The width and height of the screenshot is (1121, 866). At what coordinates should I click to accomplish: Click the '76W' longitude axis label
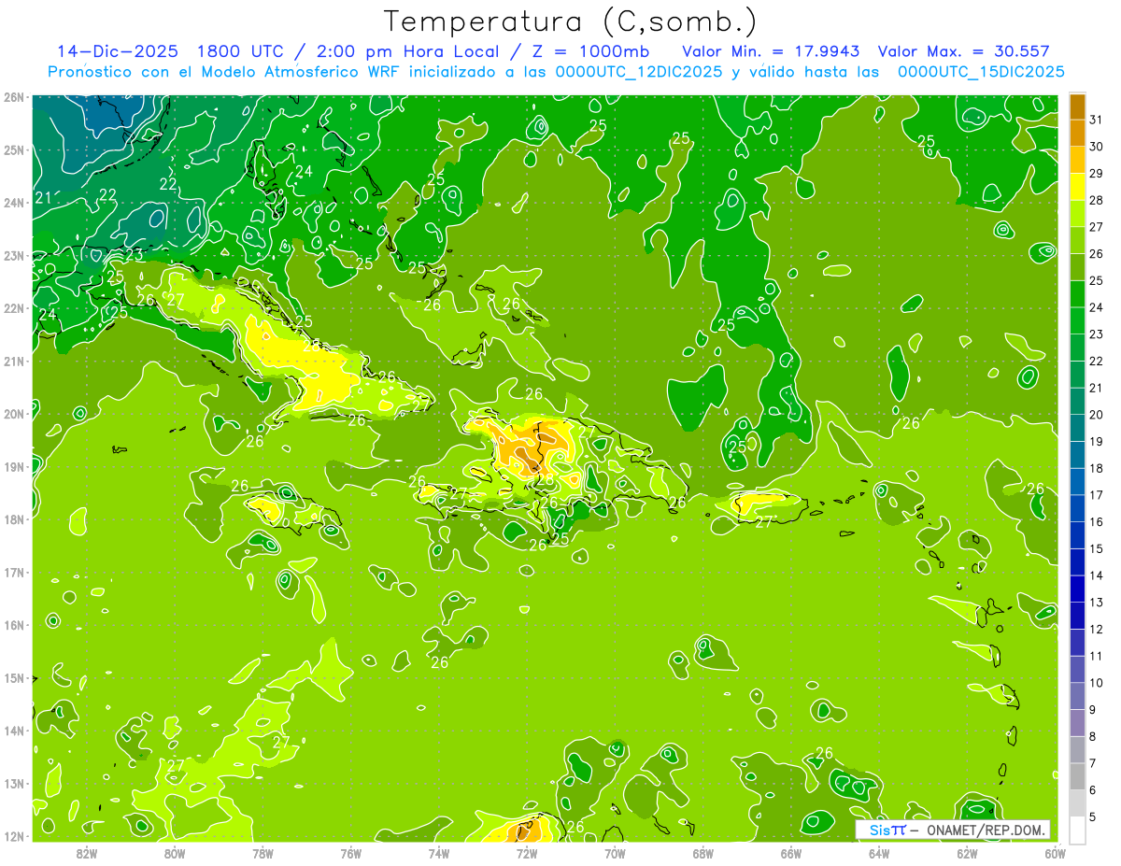(x=351, y=853)
